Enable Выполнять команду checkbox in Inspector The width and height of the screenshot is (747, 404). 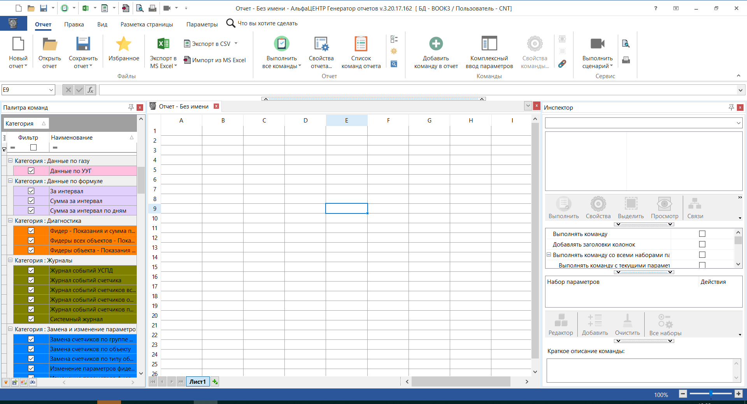pos(702,234)
